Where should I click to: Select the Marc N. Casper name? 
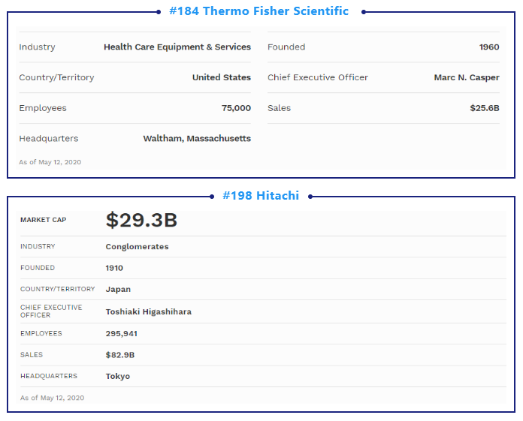pyautogui.click(x=467, y=77)
